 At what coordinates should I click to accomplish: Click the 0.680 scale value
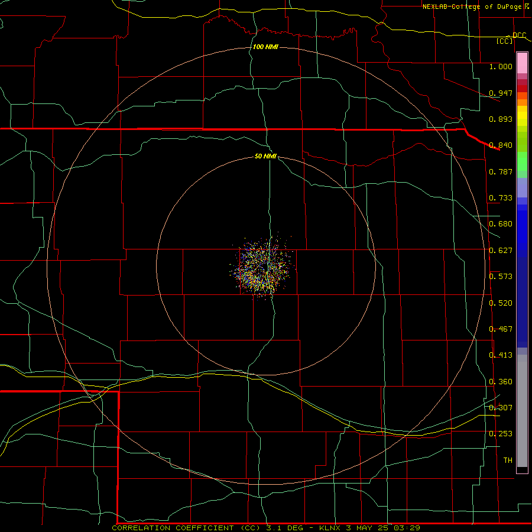pyautogui.click(x=501, y=224)
